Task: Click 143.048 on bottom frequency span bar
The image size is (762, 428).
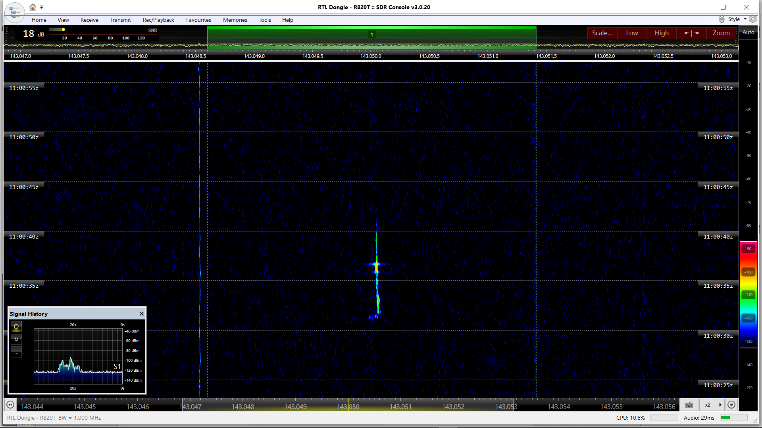Action: pyautogui.click(x=243, y=407)
